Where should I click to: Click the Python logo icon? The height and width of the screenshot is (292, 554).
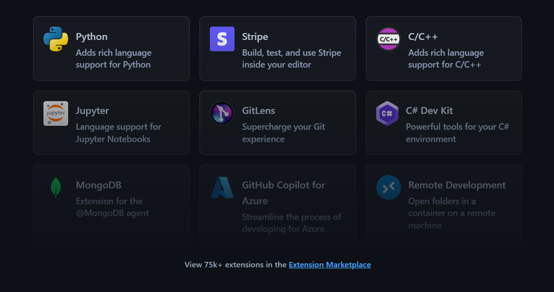click(56, 39)
